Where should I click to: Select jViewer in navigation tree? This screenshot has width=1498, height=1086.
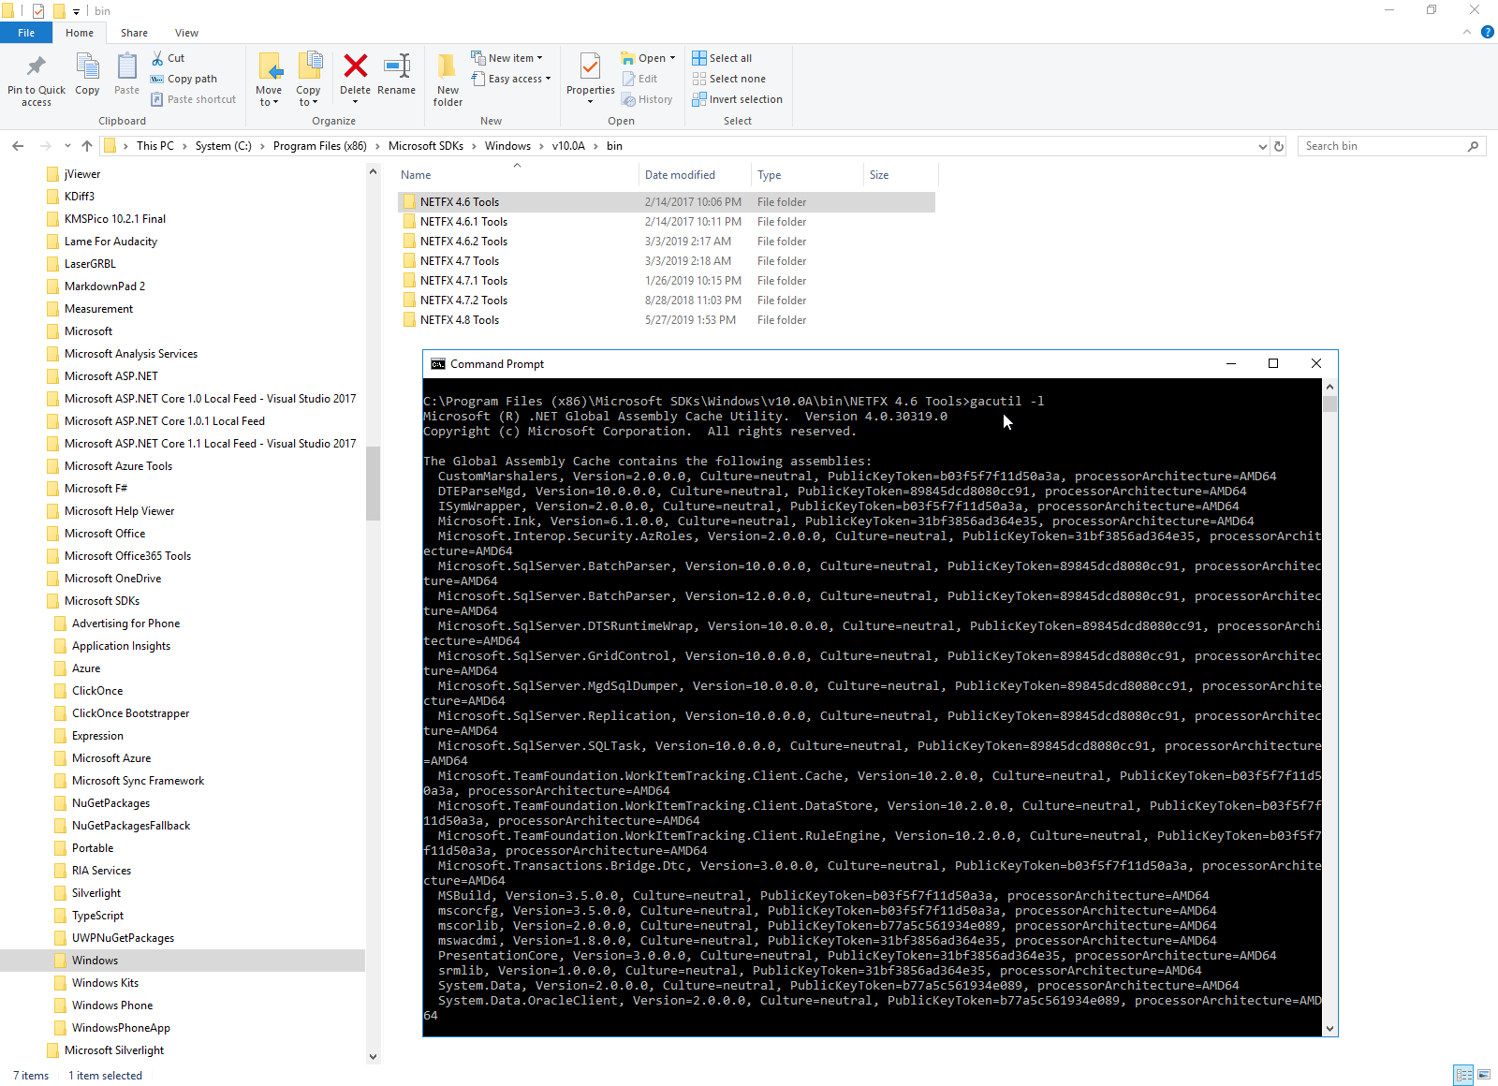pos(82,174)
